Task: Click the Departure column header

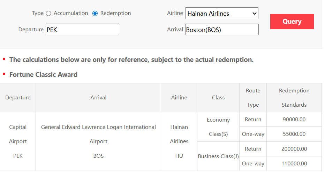Action: (x=18, y=98)
